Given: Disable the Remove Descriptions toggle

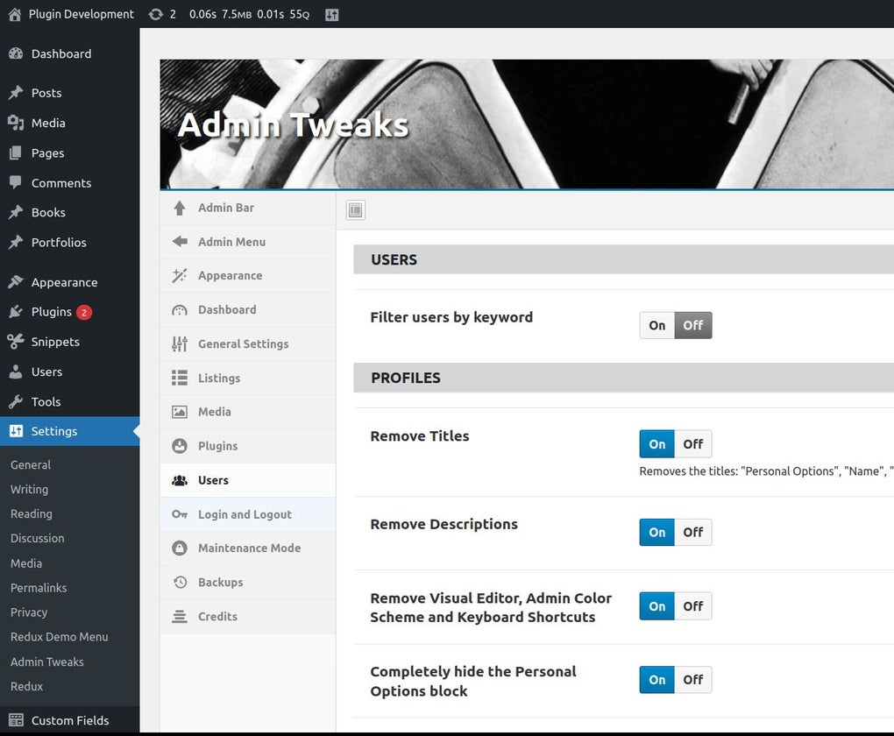Looking at the screenshot, I should (x=693, y=532).
